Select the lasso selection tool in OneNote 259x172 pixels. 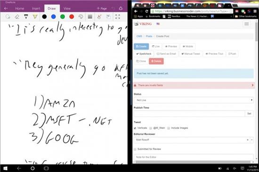tap(8, 16)
